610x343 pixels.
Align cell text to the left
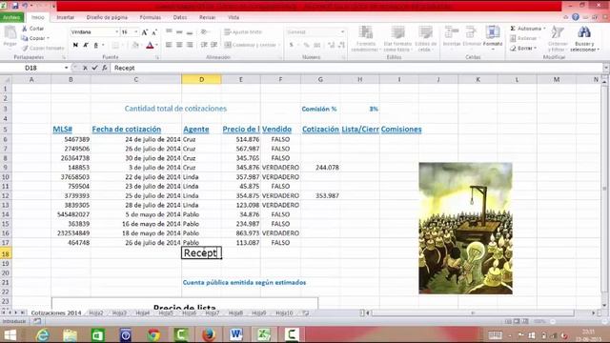click(169, 45)
